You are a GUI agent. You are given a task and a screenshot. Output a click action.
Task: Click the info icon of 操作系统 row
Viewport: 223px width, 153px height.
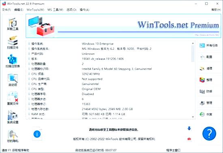[x=29, y=44]
